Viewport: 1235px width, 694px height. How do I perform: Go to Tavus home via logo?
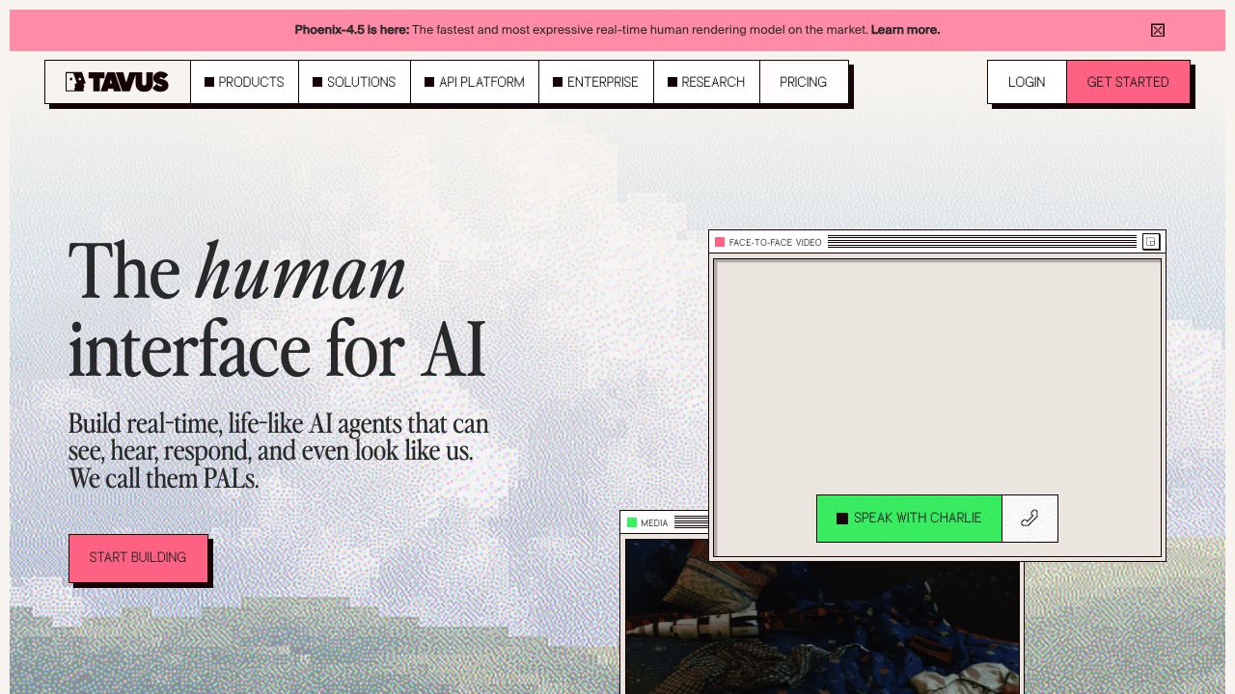point(117,82)
